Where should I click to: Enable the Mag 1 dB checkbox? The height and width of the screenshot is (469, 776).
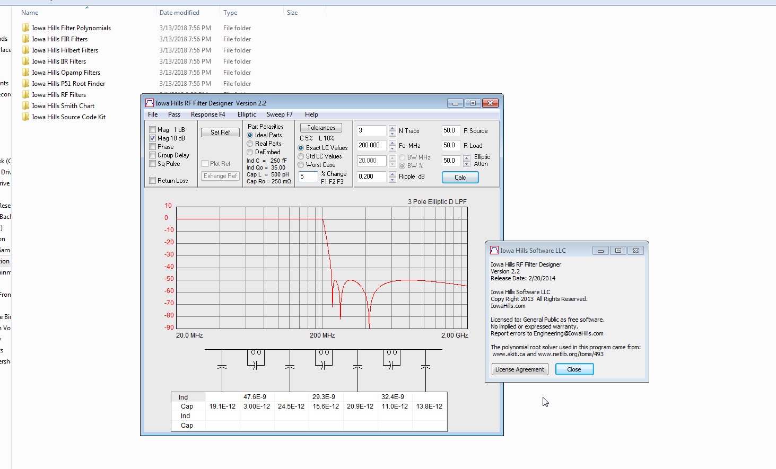(153, 130)
